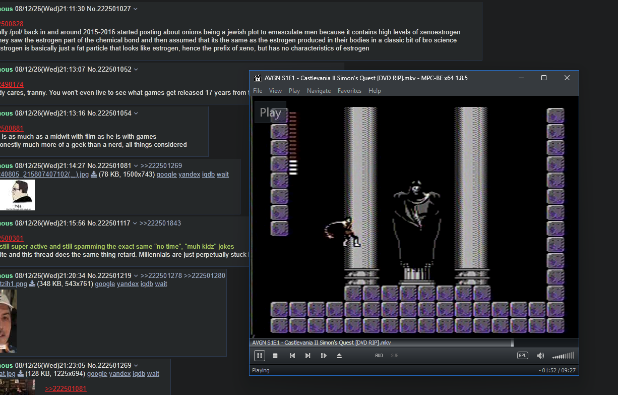This screenshot has width=618, height=395.
Task: Click wait link for the 1225x694 image
Action: point(153,374)
